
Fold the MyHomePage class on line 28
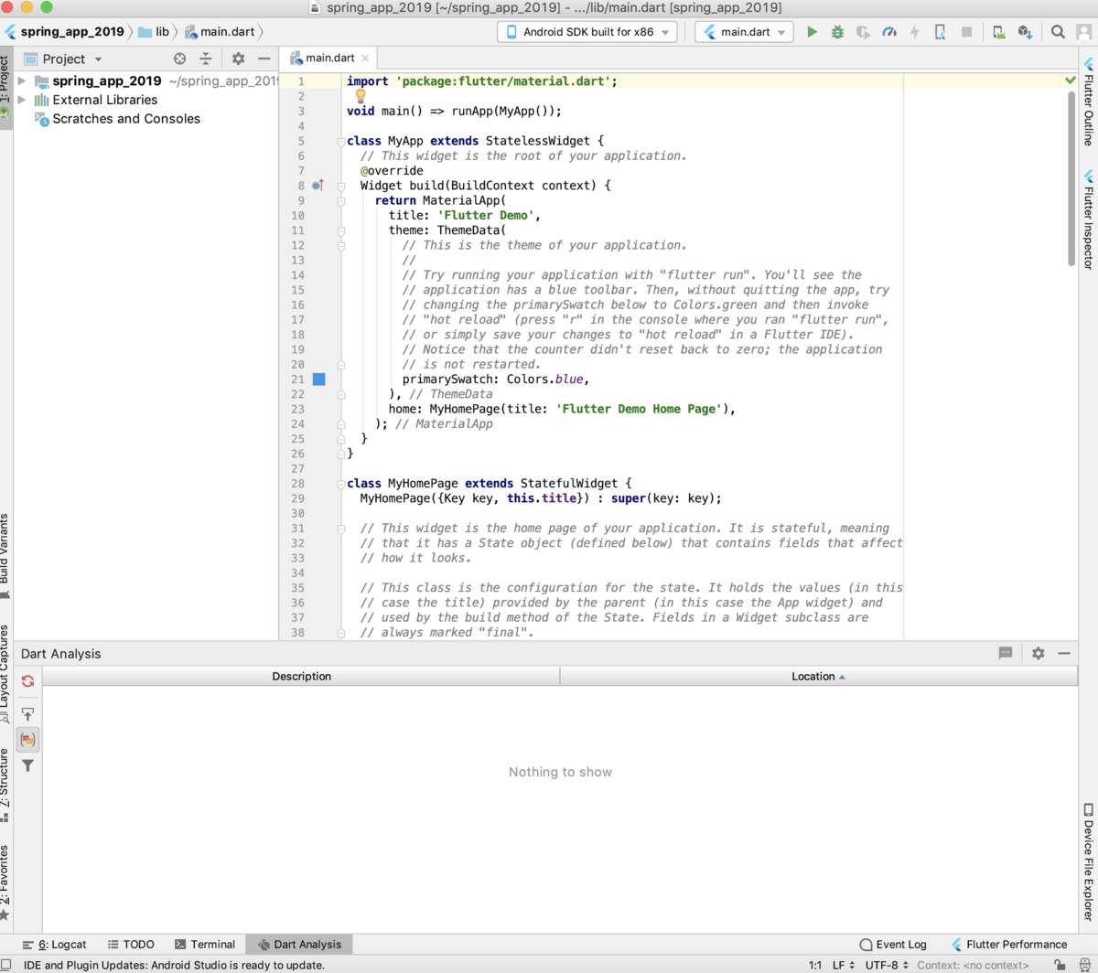click(340, 484)
